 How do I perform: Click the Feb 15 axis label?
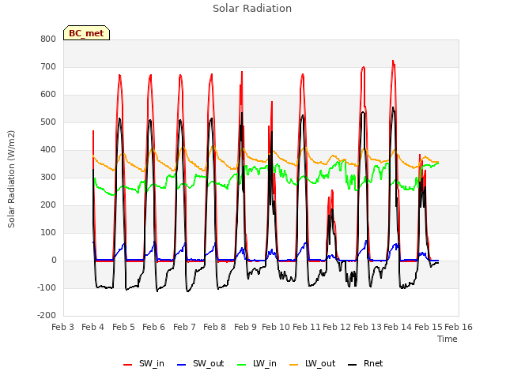[x=428, y=327]
